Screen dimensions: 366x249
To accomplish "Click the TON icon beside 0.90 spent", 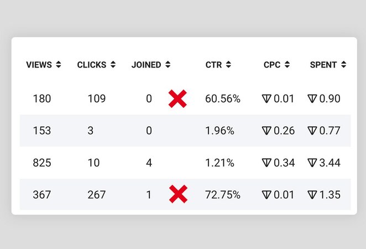I will (x=312, y=99).
